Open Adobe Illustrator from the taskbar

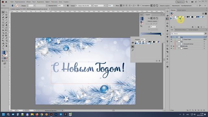point(51,114)
